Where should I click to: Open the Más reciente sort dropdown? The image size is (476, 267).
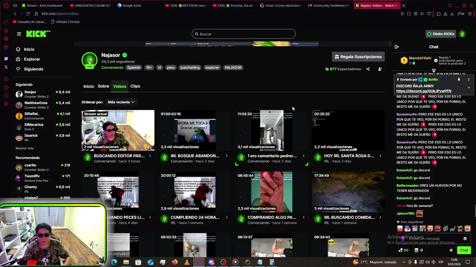point(121,102)
